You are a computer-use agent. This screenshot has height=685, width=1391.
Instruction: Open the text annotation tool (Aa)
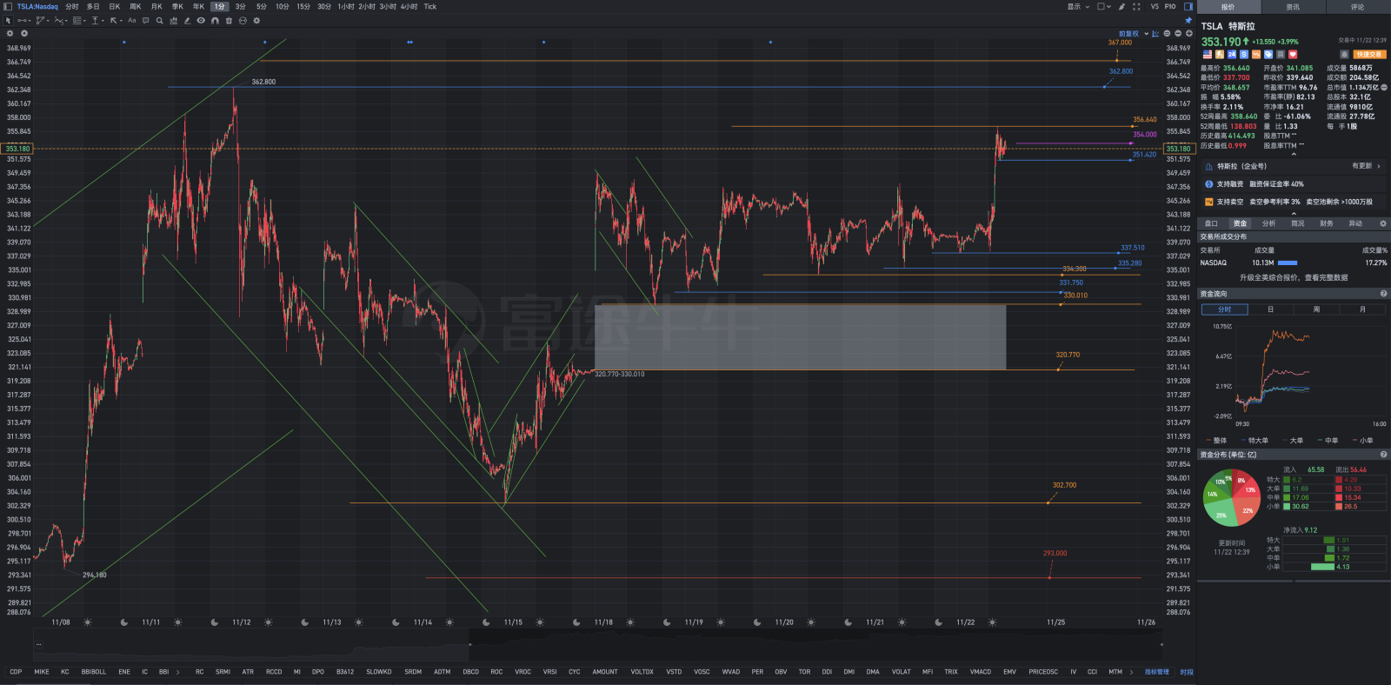coord(132,21)
